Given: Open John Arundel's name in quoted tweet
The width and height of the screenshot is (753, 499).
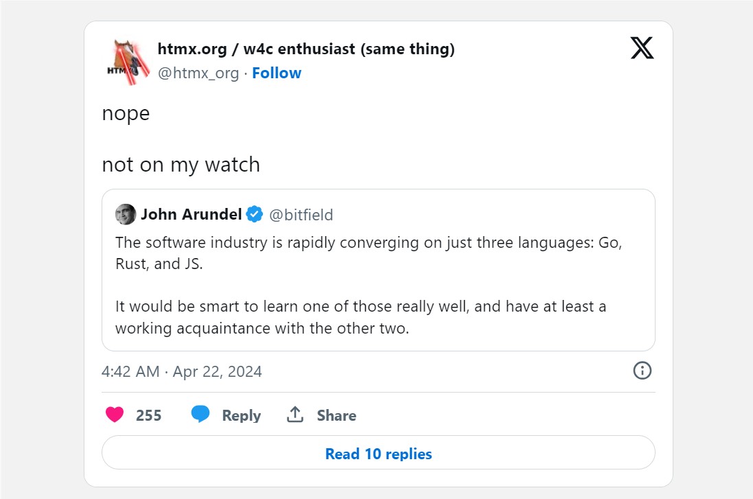Looking at the screenshot, I should pos(191,214).
